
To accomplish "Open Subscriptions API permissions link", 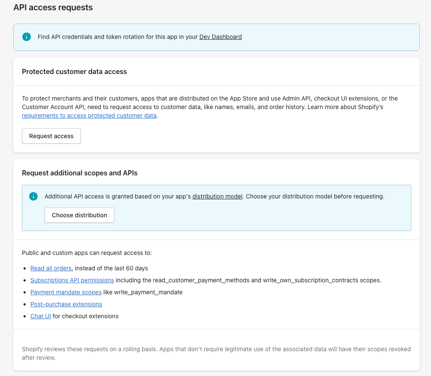I will [72, 280].
